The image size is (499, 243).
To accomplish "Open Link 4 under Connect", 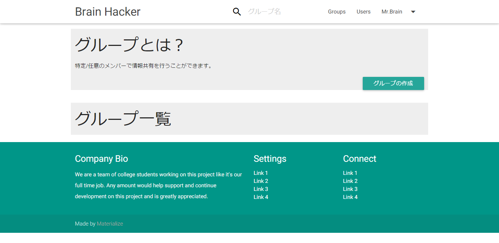I will click(x=350, y=197).
